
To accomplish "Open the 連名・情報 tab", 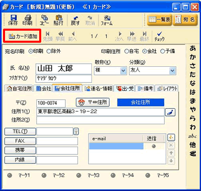I will click(98, 88).
